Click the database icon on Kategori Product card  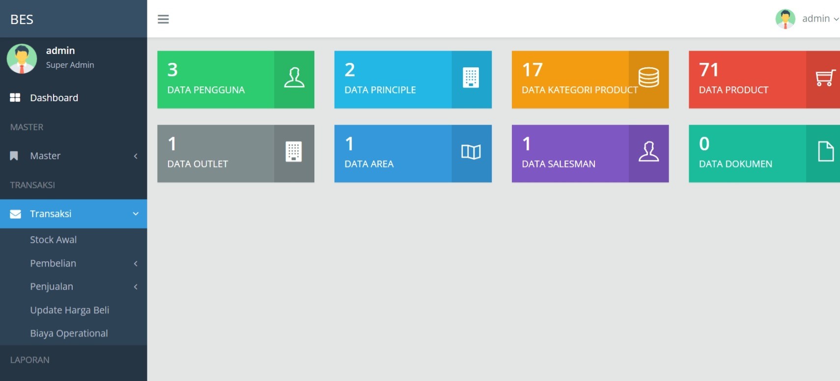(x=648, y=78)
